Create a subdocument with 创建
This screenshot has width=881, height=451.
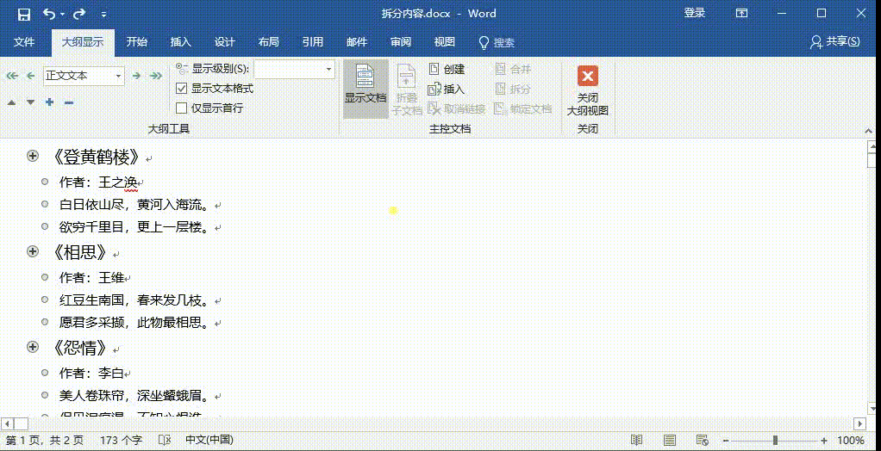click(x=447, y=69)
